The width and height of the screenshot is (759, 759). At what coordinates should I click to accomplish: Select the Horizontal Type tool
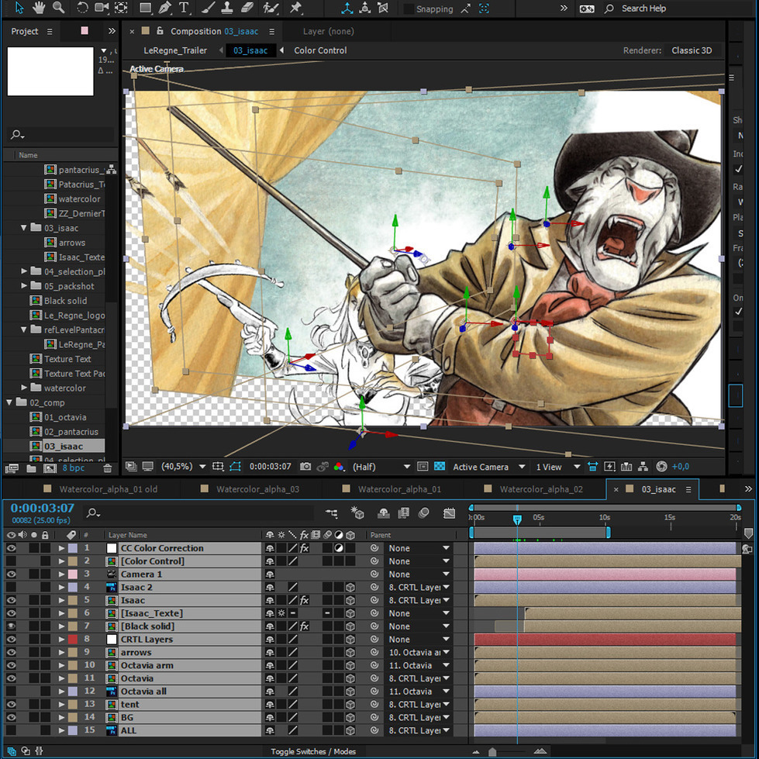[184, 8]
